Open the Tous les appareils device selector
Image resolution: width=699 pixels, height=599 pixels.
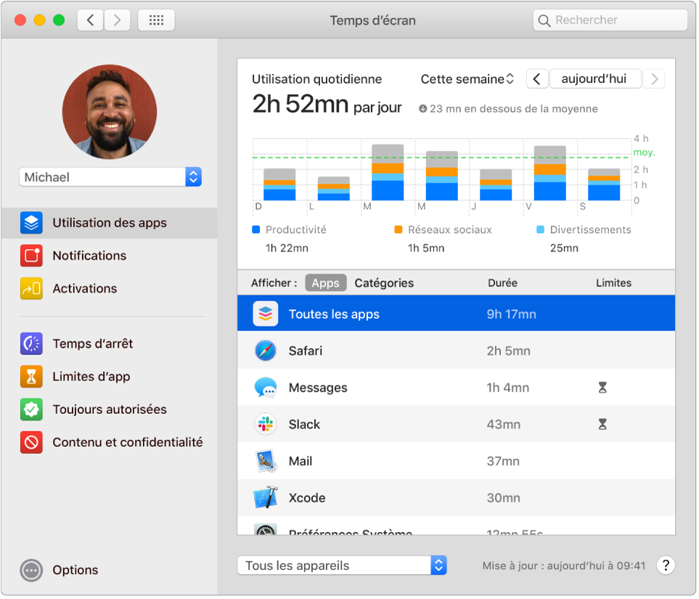(341, 563)
